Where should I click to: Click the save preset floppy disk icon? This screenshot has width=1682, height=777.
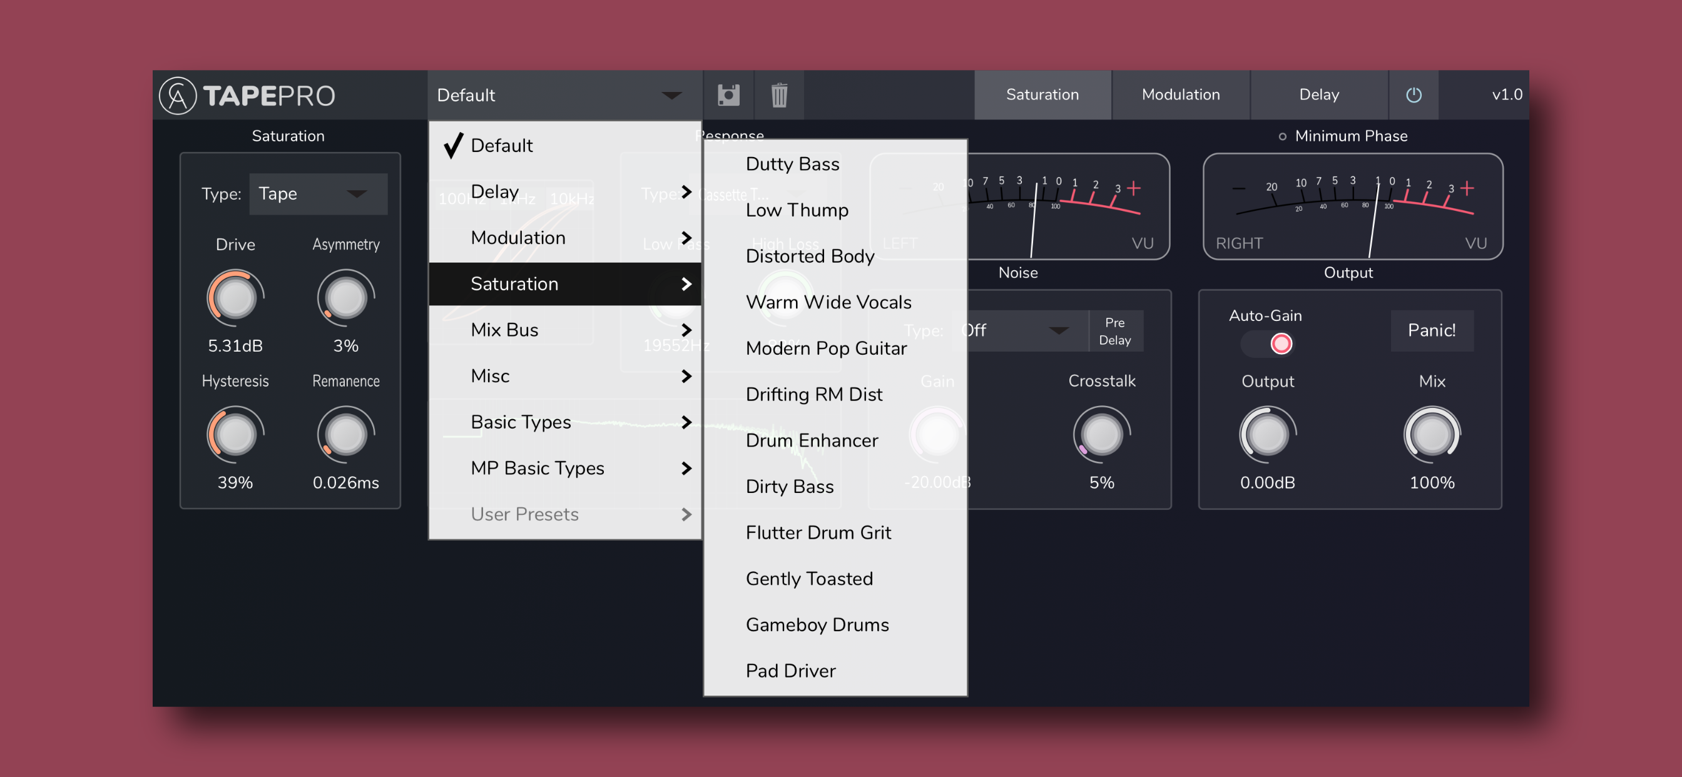click(x=728, y=95)
